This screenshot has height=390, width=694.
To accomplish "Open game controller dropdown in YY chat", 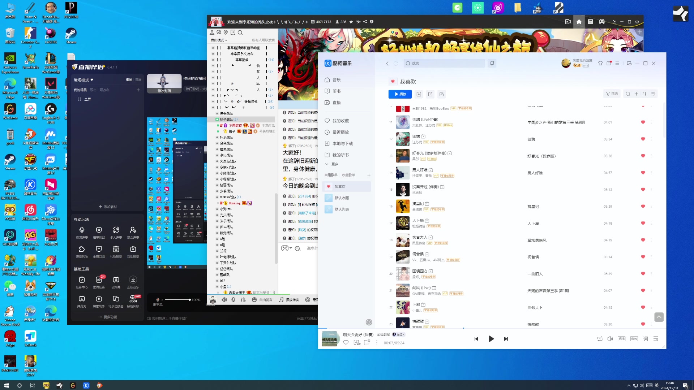I will click(287, 248).
